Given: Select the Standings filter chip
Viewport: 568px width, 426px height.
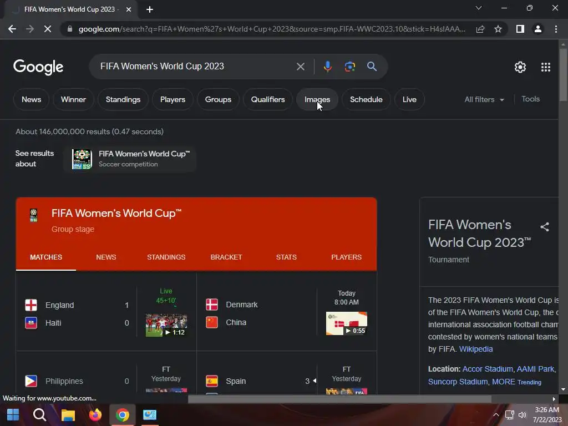Looking at the screenshot, I should click(x=123, y=99).
